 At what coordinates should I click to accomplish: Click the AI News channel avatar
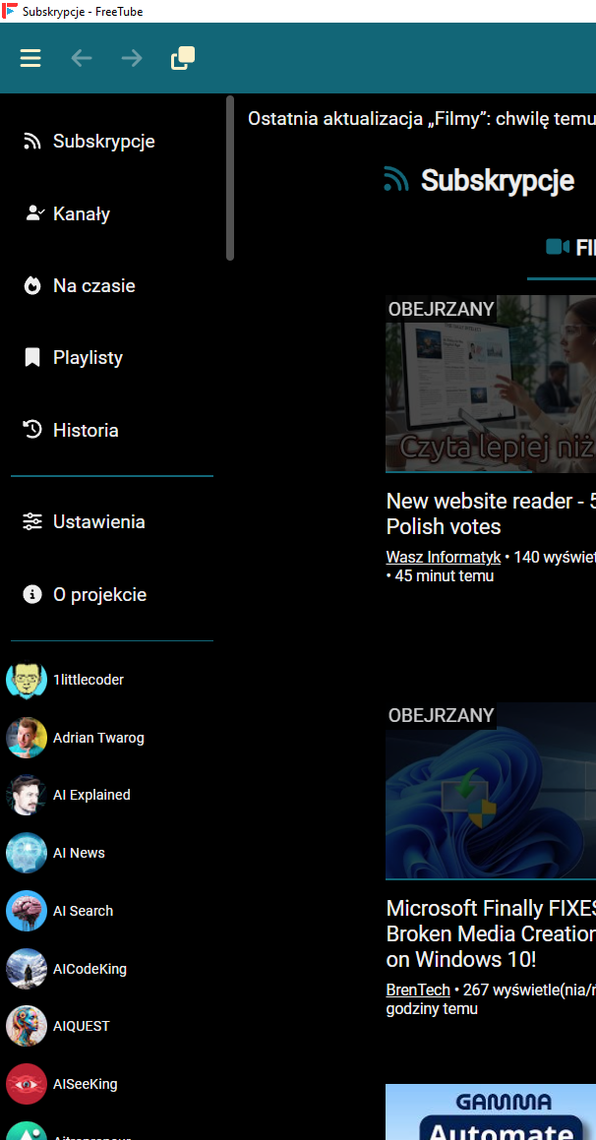pyautogui.click(x=27, y=853)
